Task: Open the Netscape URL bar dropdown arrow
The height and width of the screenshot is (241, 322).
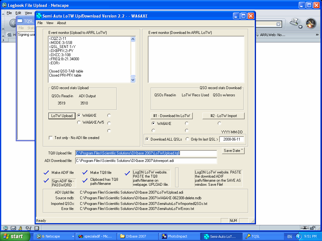Action: click(279, 24)
